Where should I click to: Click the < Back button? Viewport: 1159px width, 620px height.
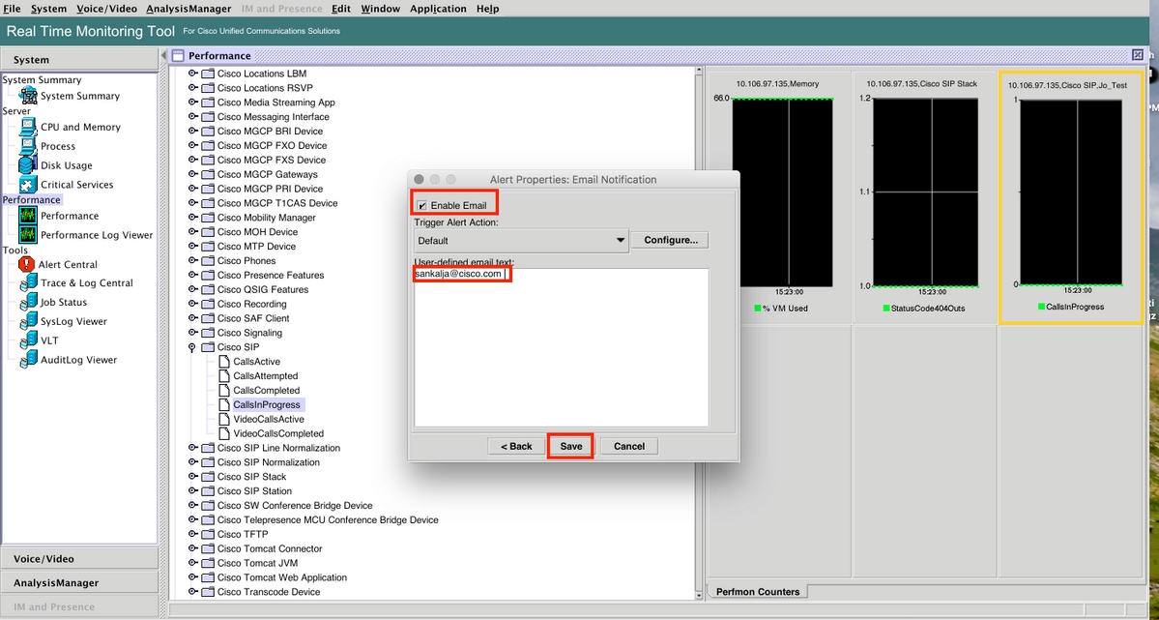click(516, 446)
